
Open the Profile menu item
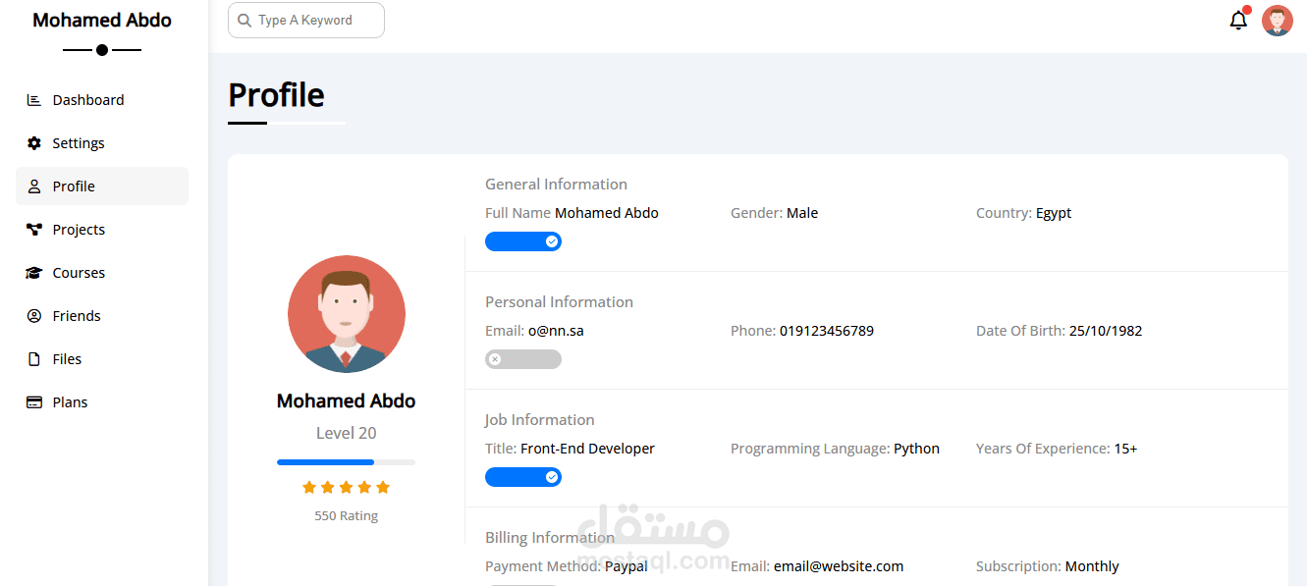point(74,186)
